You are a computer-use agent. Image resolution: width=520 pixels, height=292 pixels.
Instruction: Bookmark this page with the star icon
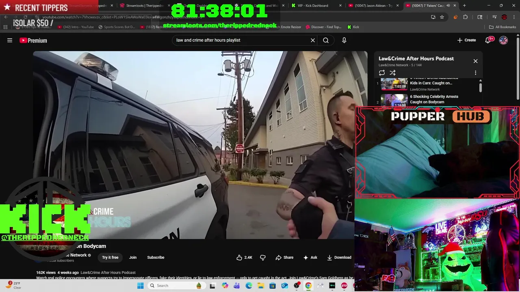coord(442,17)
